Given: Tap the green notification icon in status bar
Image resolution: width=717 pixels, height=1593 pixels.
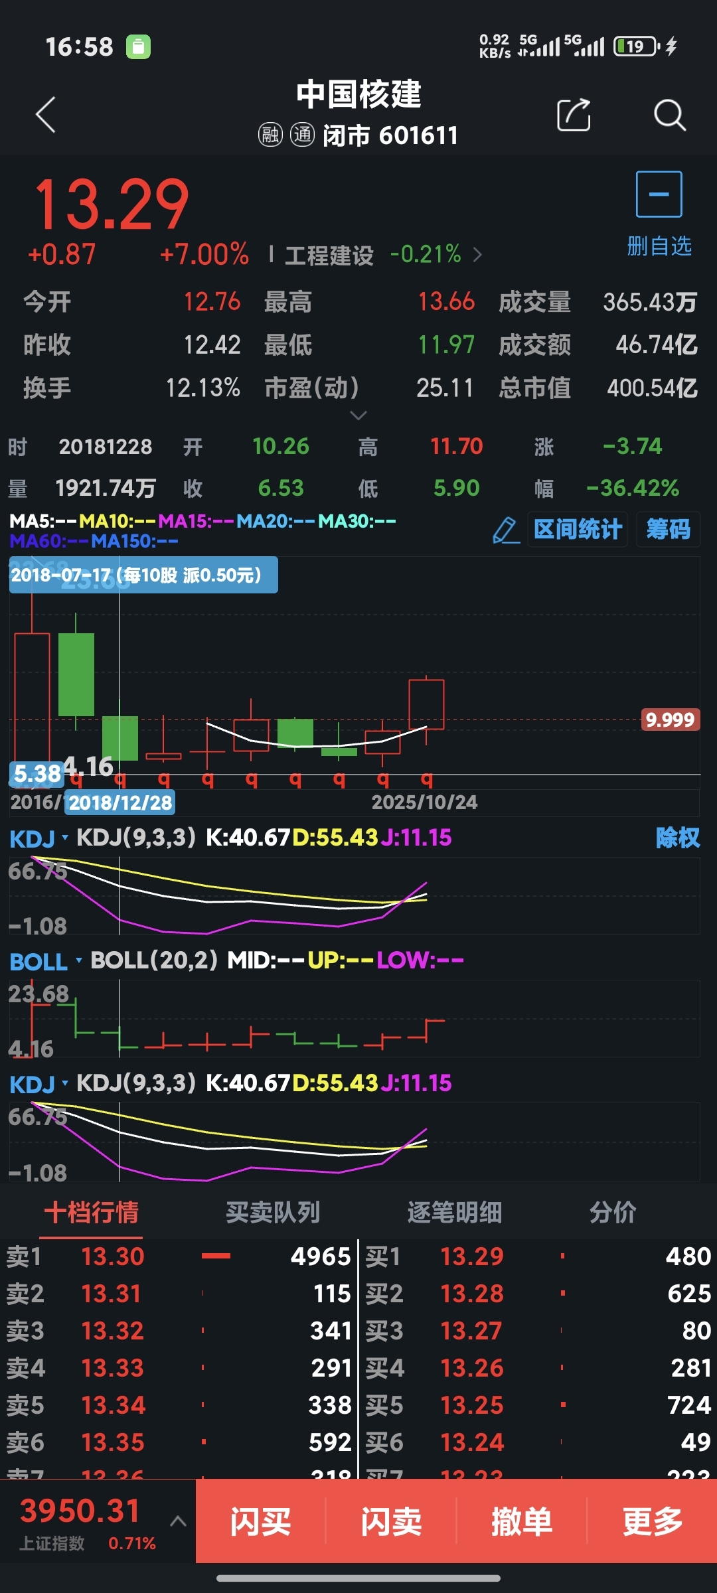Looking at the screenshot, I should (138, 46).
